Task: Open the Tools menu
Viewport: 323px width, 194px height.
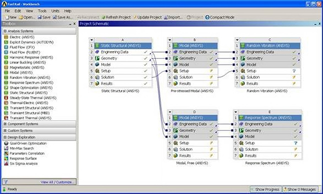Action: click(x=42, y=11)
